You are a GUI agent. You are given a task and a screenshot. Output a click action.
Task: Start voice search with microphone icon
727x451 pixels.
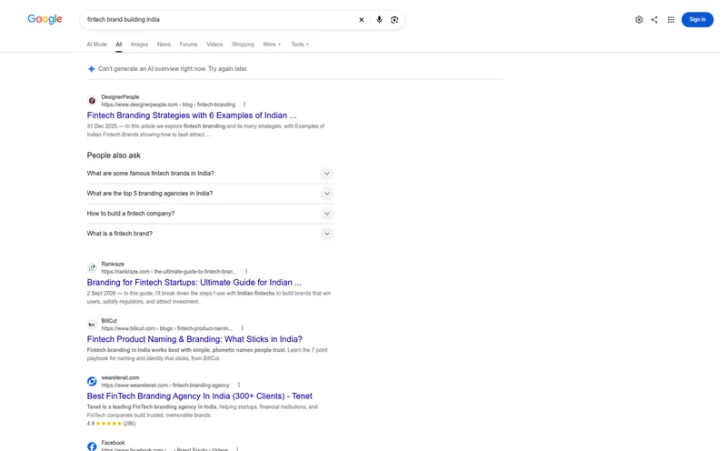[x=379, y=19]
